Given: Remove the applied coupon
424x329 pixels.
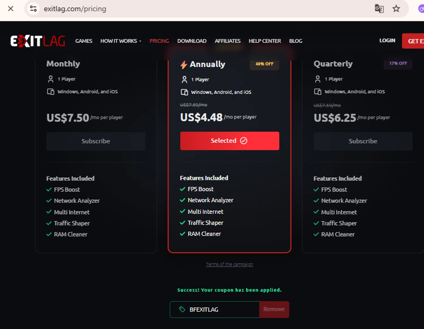Looking at the screenshot, I should click(x=274, y=309).
